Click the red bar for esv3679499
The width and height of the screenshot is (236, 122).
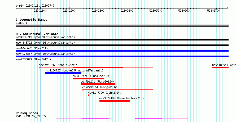pos(115,101)
